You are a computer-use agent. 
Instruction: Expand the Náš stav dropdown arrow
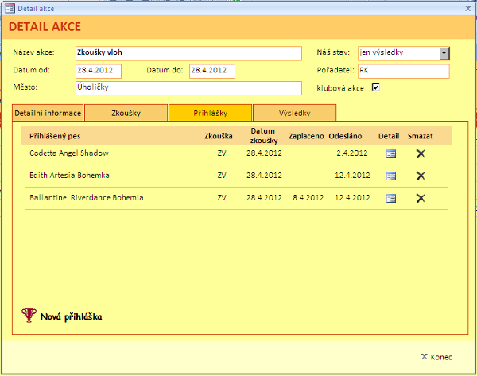pos(444,53)
